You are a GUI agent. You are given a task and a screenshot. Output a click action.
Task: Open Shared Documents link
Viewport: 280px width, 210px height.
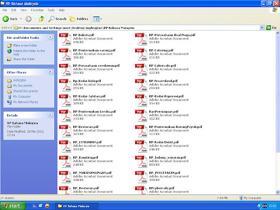click(x=25, y=91)
